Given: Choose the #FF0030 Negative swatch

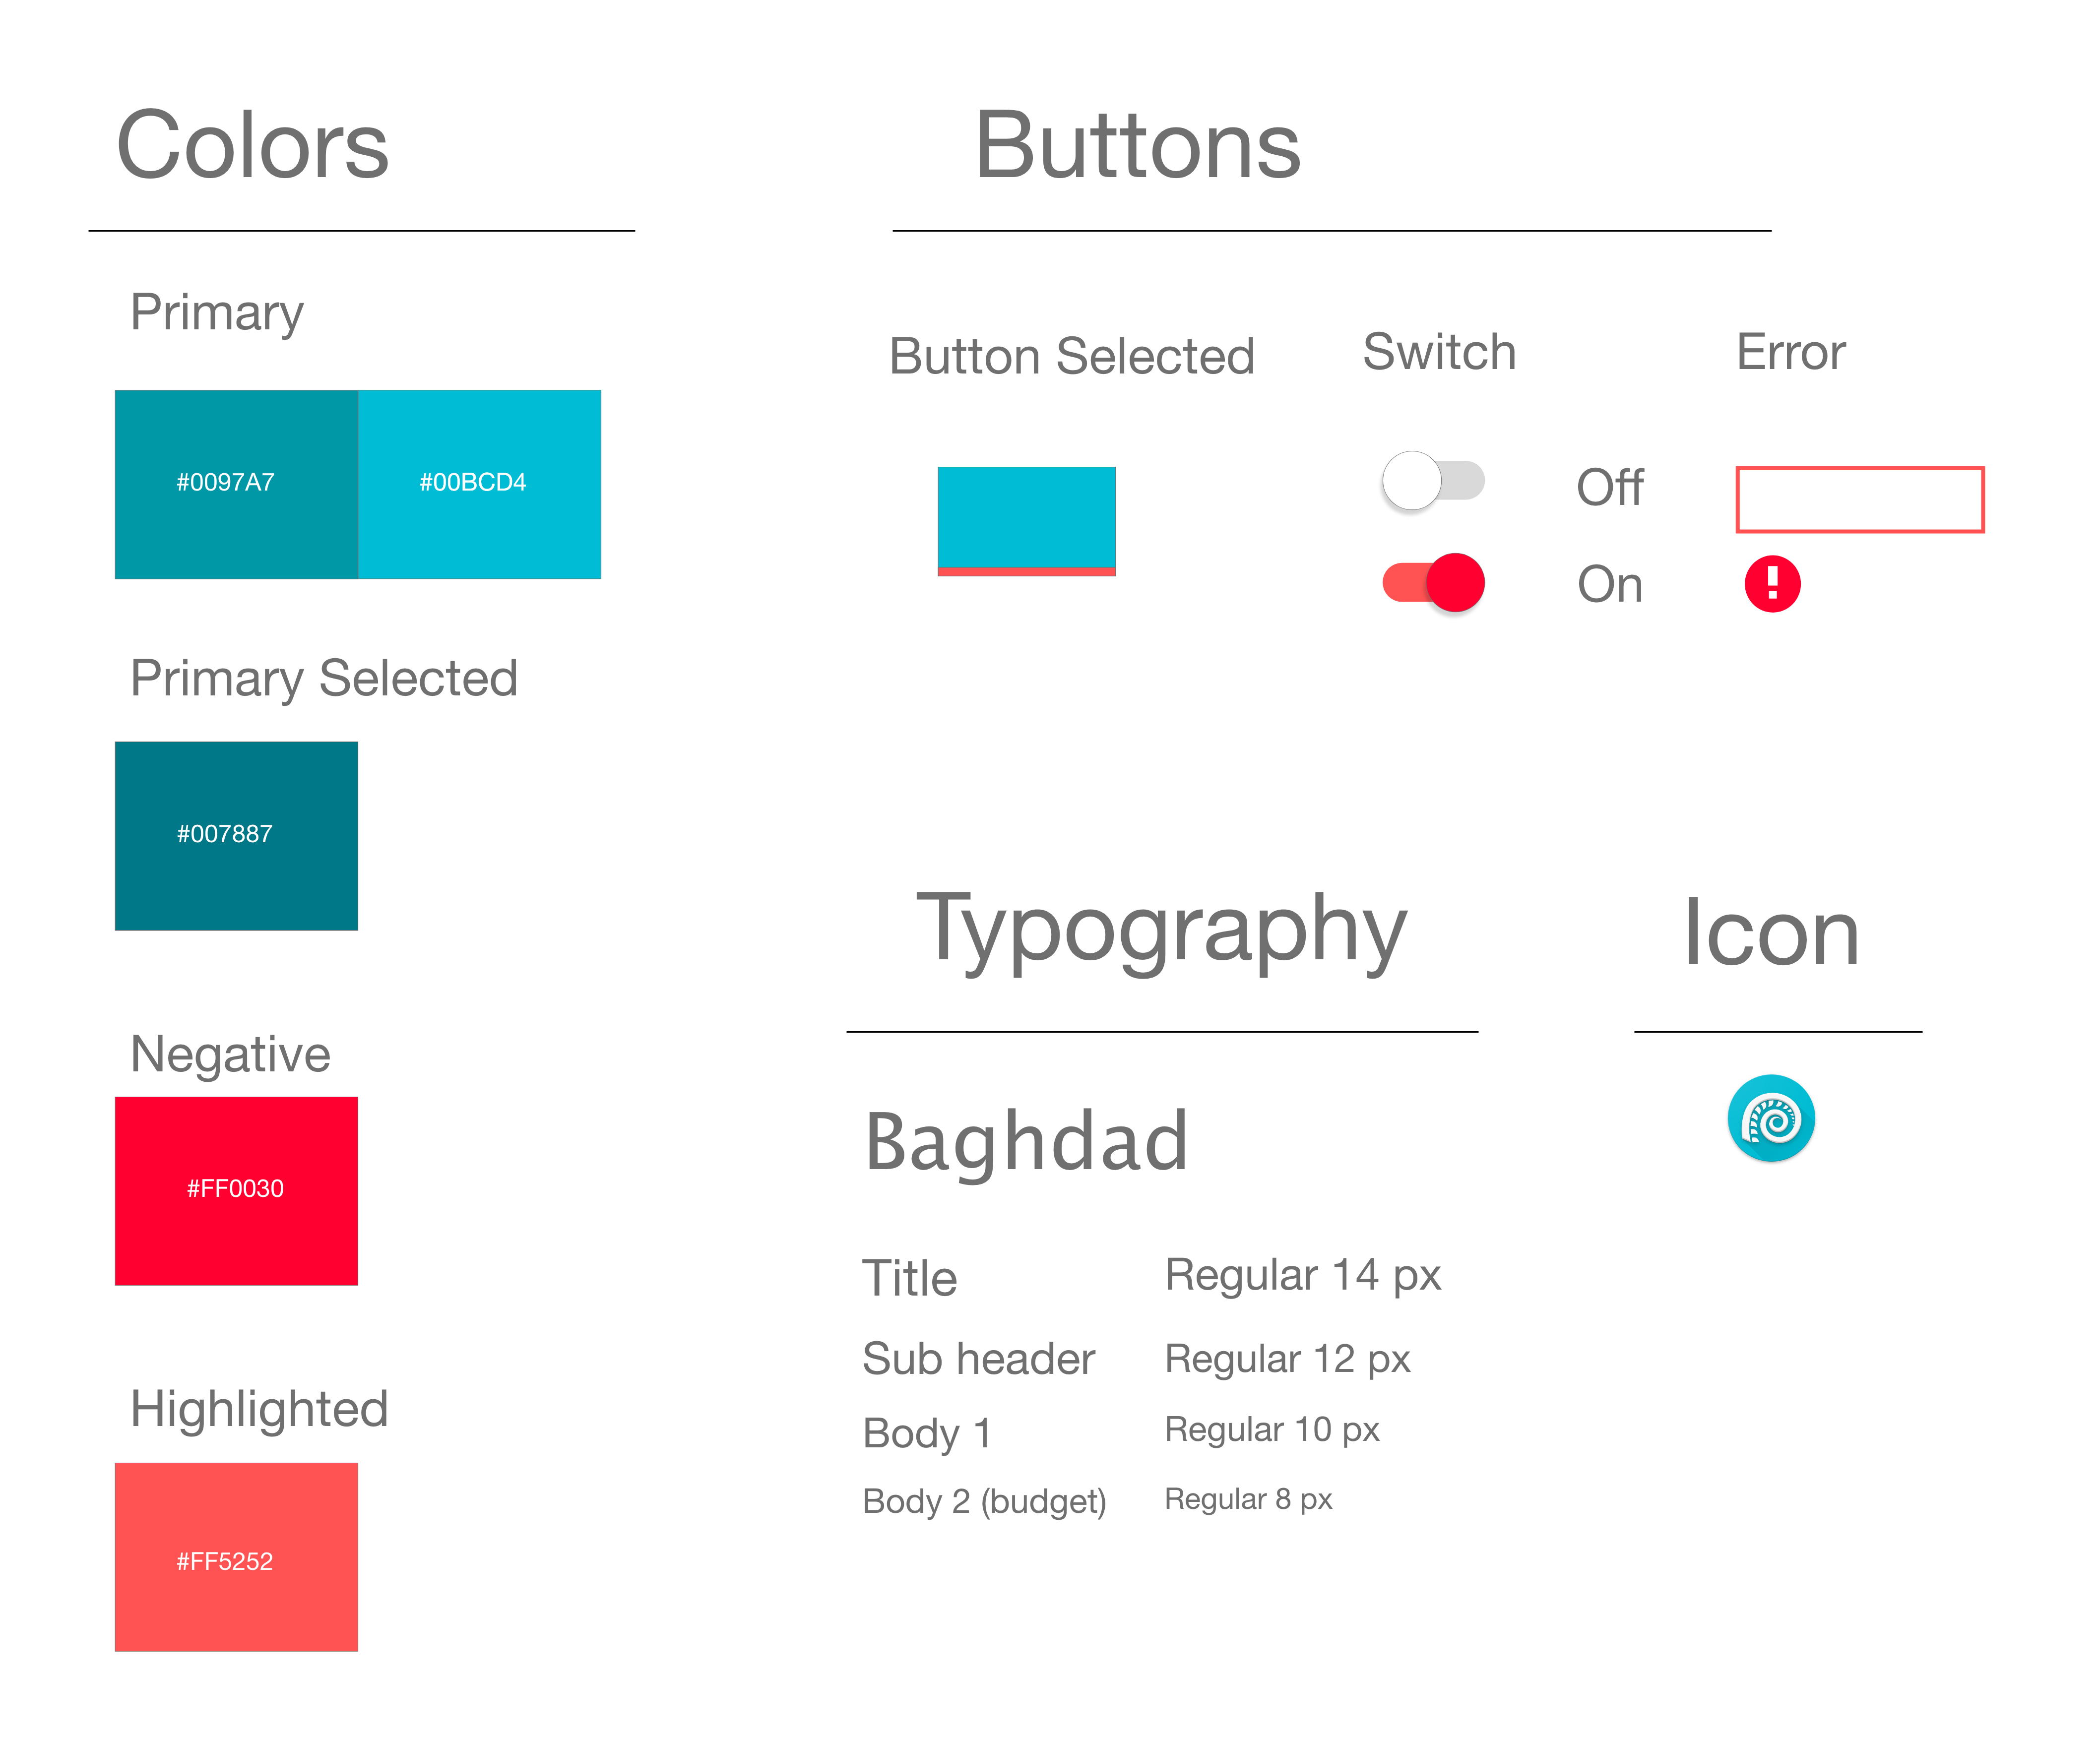Looking at the screenshot, I should coord(236,1191).
